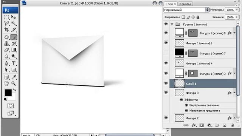Select the Clone Stamp tool

point(6,43)
